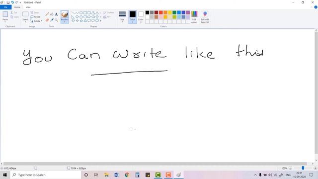Image resolution: width=318 pixels, height=179 pixels.
Task: Select the Color picker eyedropper tool
Action: [52, 20]
